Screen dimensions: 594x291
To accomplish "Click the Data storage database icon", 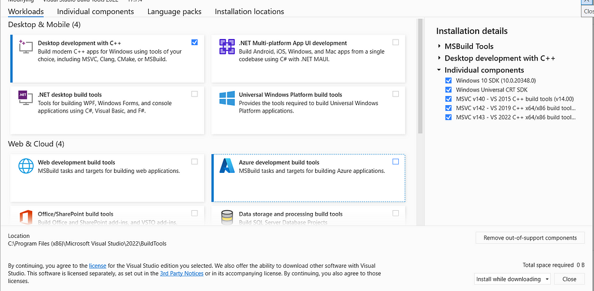I will [227, 218].
